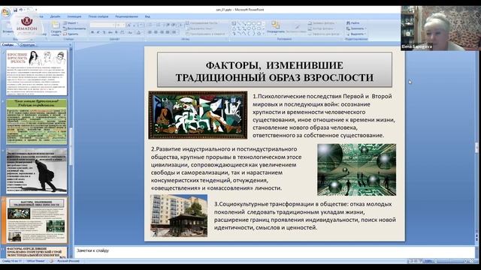Image resolution: width=481 pixels, height=270 pixels.
Task: Select the rectangle shape in gallery
Action: 249,23
